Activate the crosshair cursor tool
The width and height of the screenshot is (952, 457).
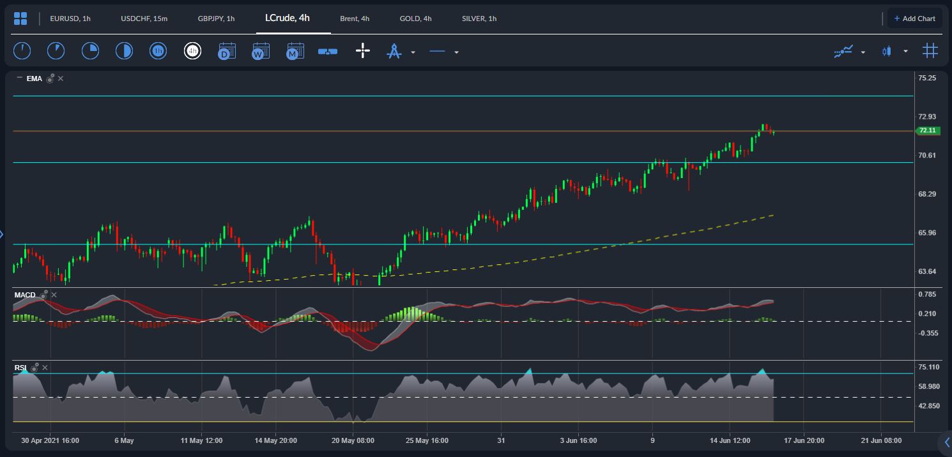tap(363, 51)
